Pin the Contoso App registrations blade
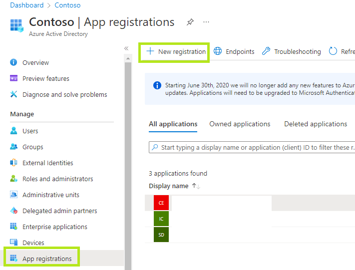 point(190,22)
